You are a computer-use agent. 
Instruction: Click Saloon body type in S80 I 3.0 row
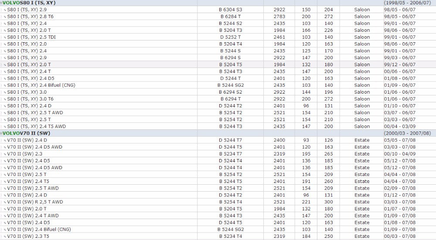pyautogui.click(x=362, y=92)
